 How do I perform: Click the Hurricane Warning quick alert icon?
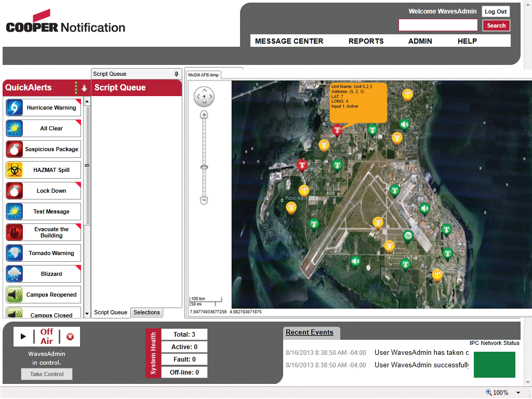coord(14,108)
